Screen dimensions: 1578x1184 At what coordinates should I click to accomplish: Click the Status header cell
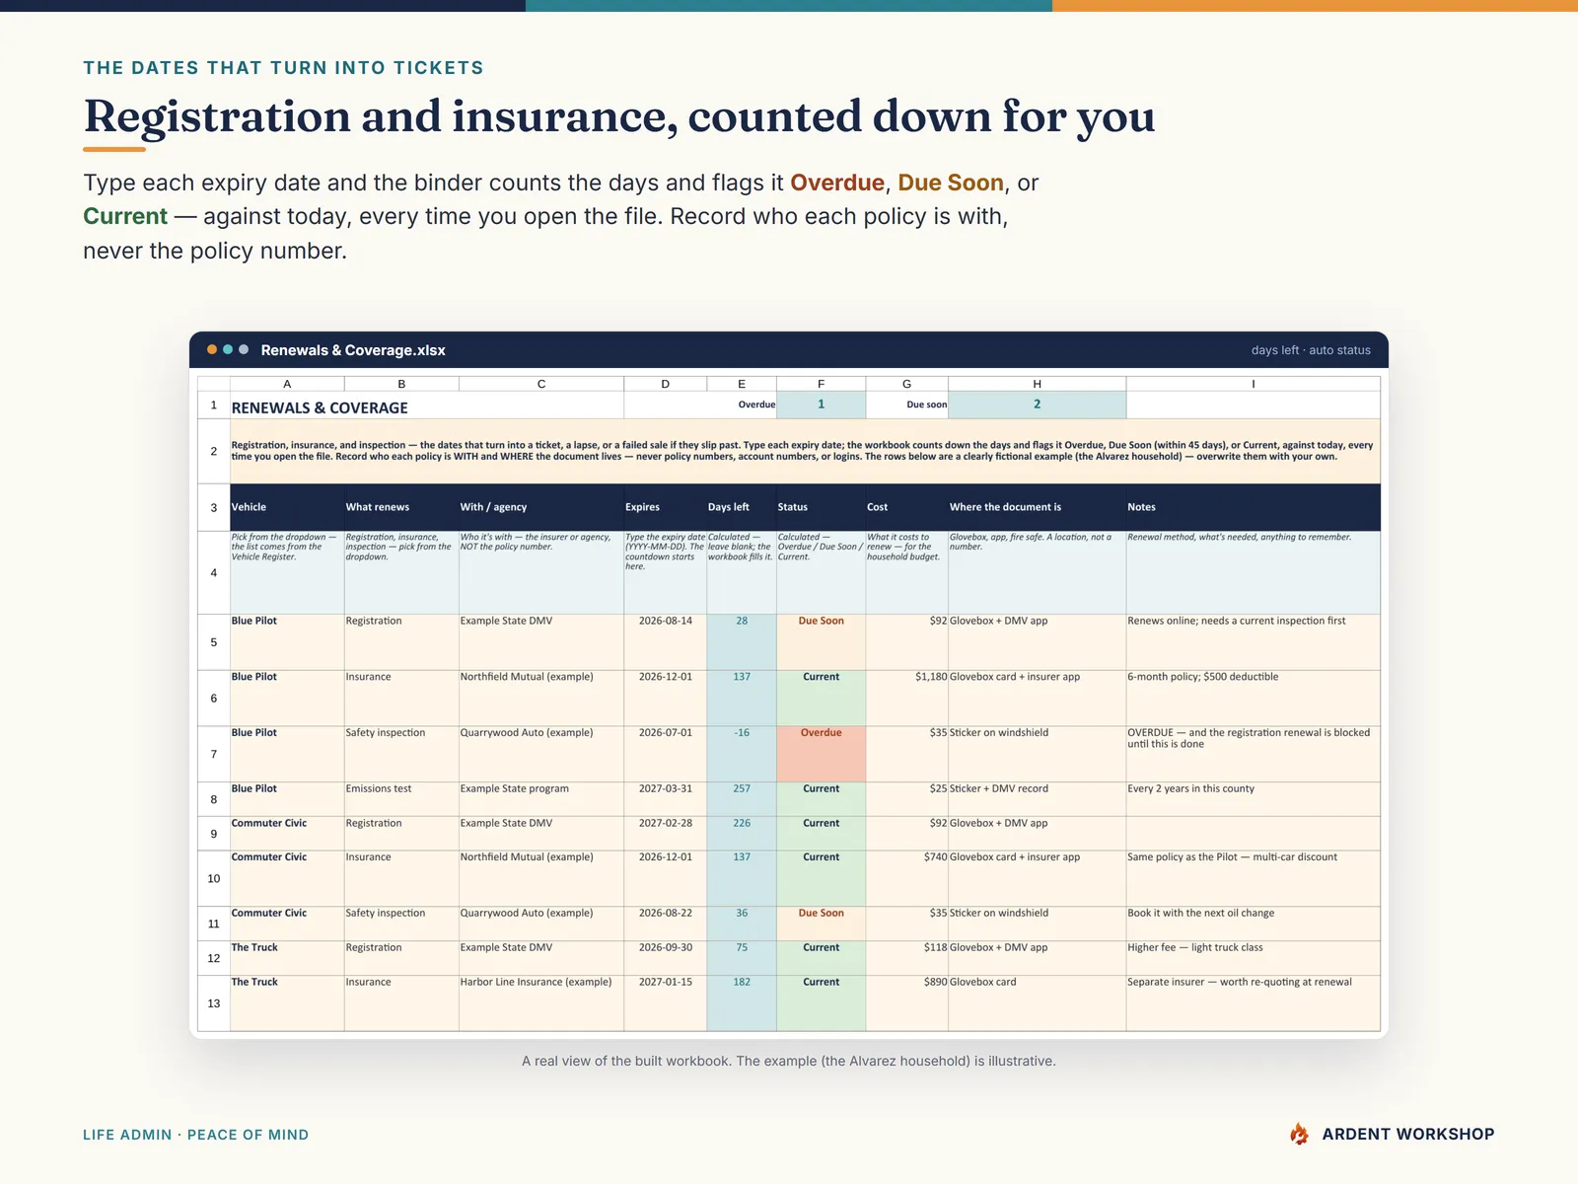[821, 507]
